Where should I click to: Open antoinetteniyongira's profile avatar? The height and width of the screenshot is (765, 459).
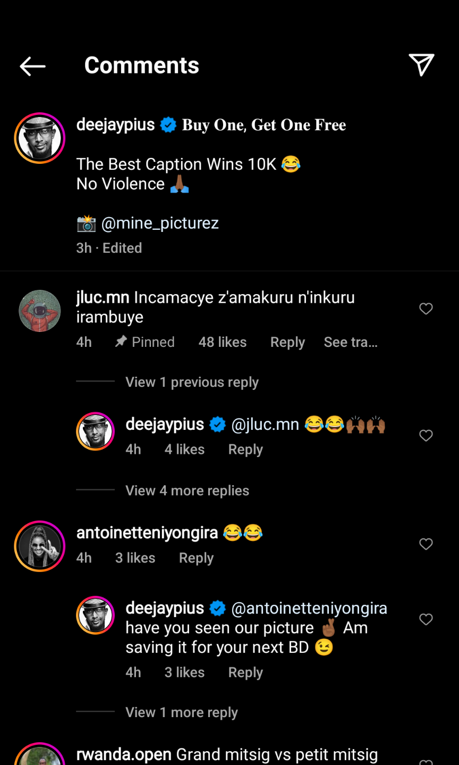coord(40,546)
